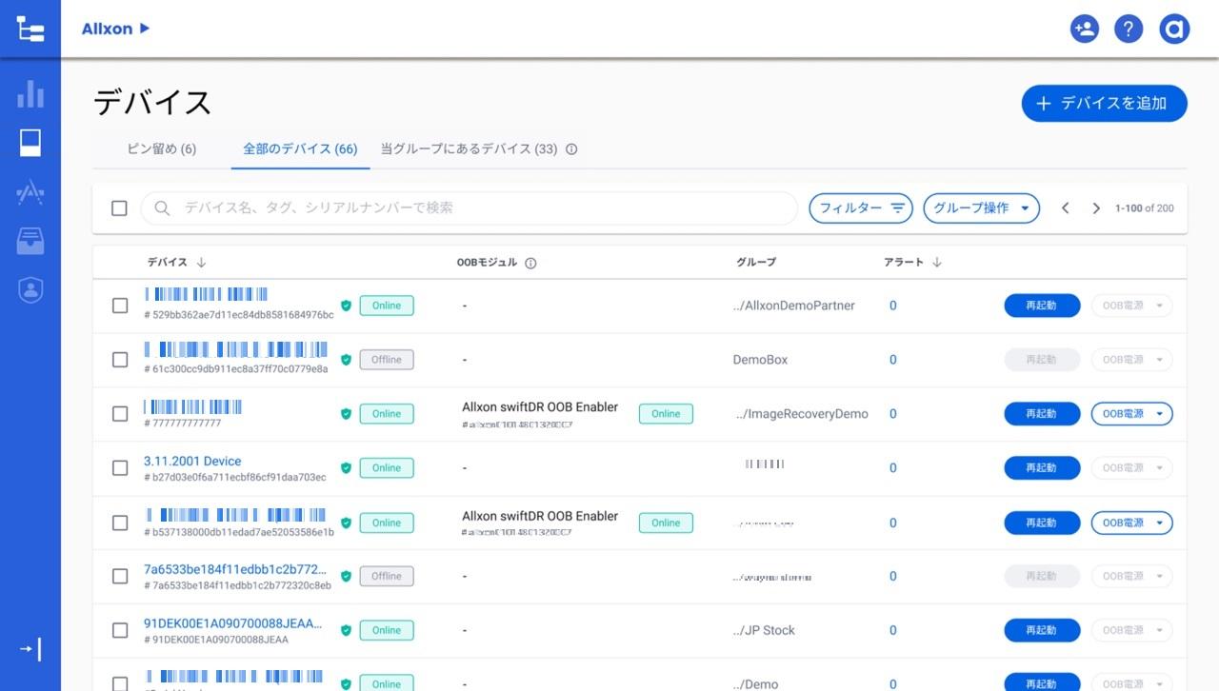Check the ../ImageRecoveryDemo device row
This screenshot has width=1219, height=691.
point(120,414)
